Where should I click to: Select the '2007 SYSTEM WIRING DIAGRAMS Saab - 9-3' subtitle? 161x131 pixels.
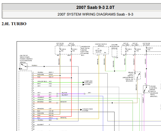(95, 14)
